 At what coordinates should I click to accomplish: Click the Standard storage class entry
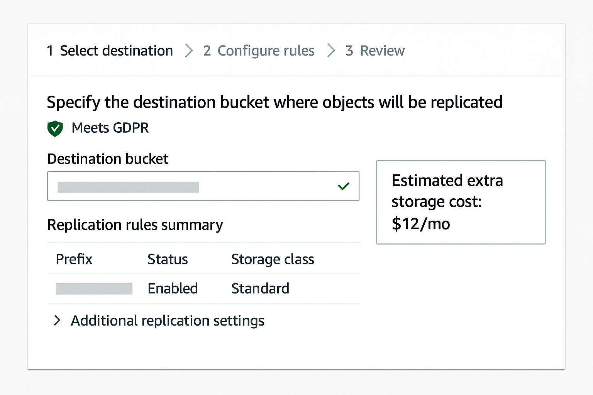coord(260,288)
